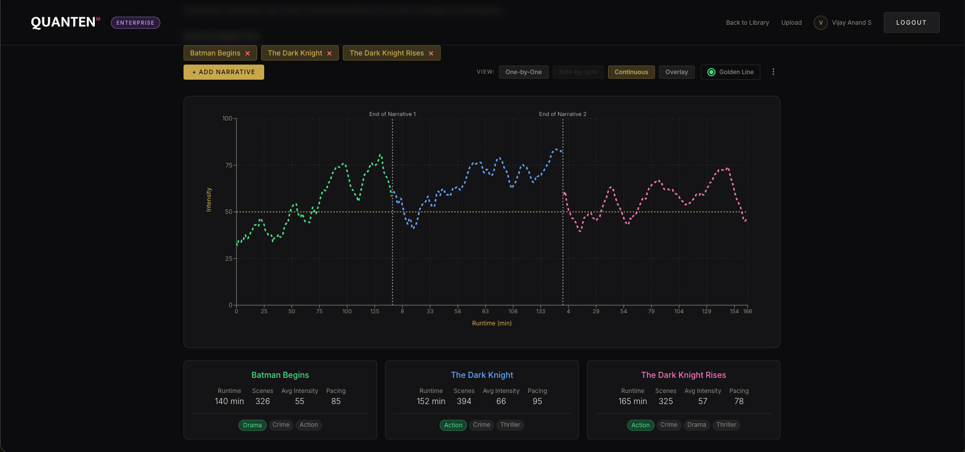Remove The Dark Knight narrative chip

pyautogui.click(x=329, y=53)
